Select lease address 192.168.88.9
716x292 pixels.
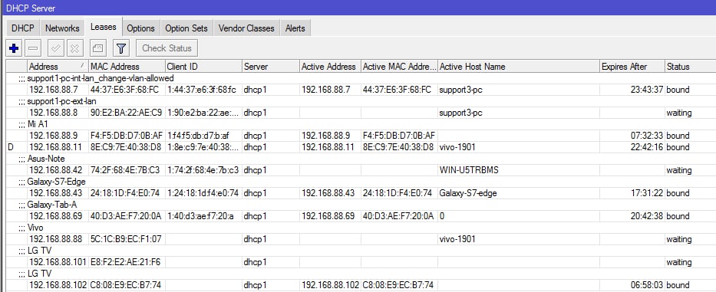coord(54,136)
